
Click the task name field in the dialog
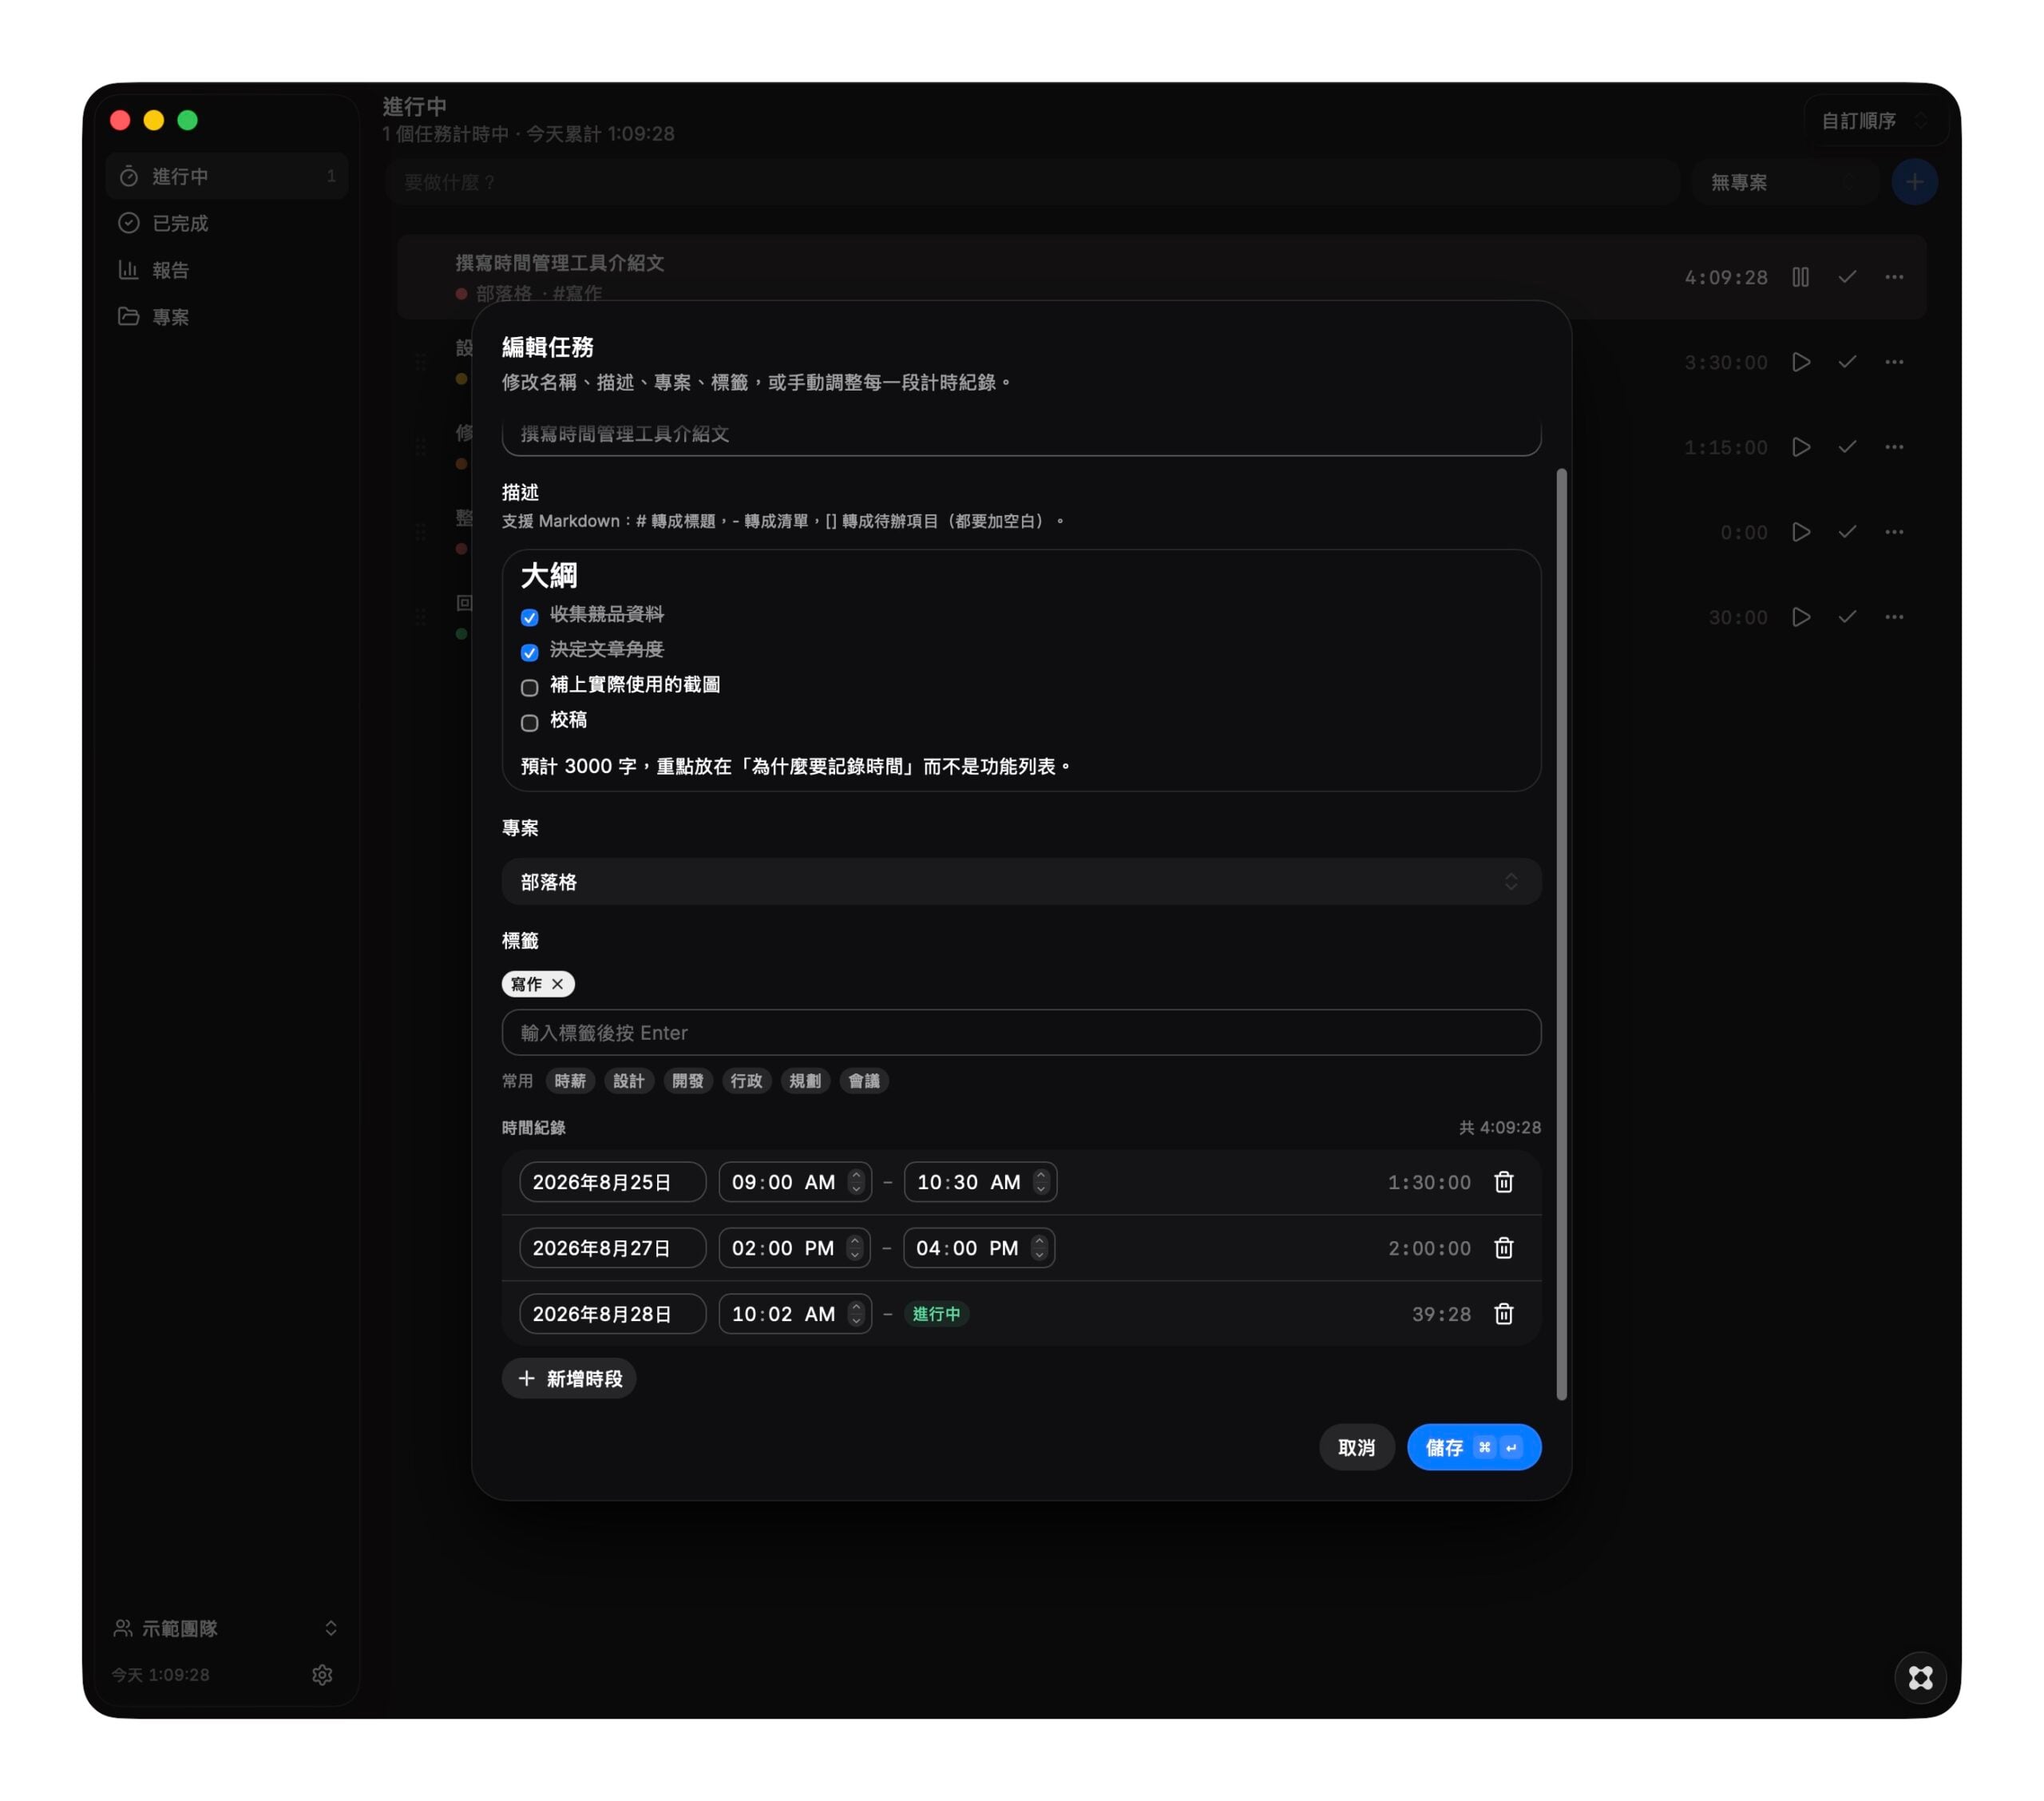(x=1021, y=435)
